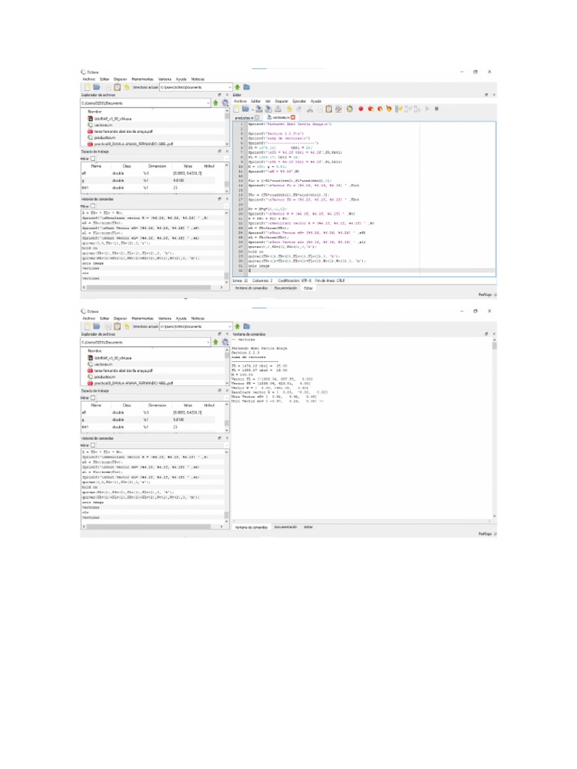Close the vectores.m editor tab
Screen dimensions: 577x769
coord(292,118)
